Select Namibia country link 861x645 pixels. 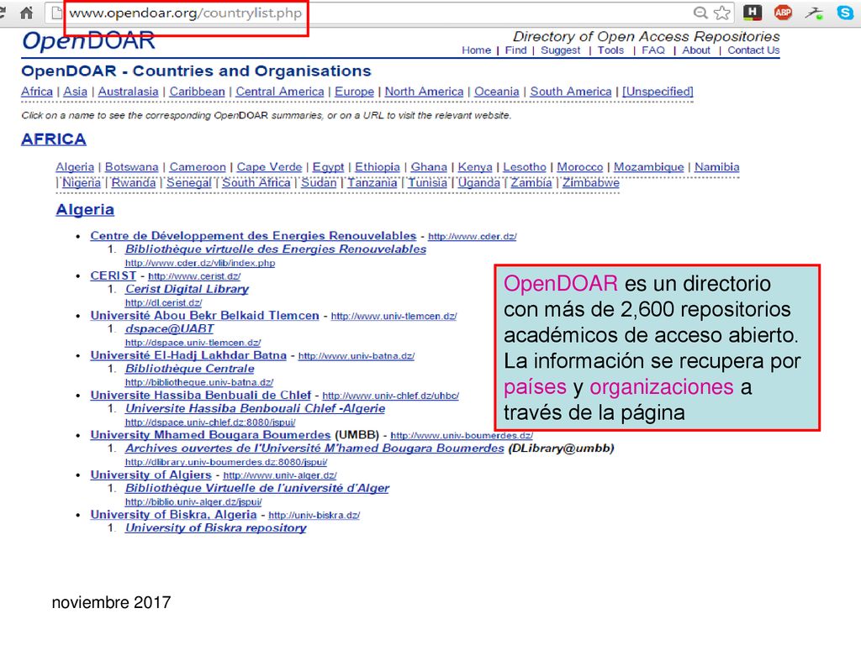tap(716, 167)
